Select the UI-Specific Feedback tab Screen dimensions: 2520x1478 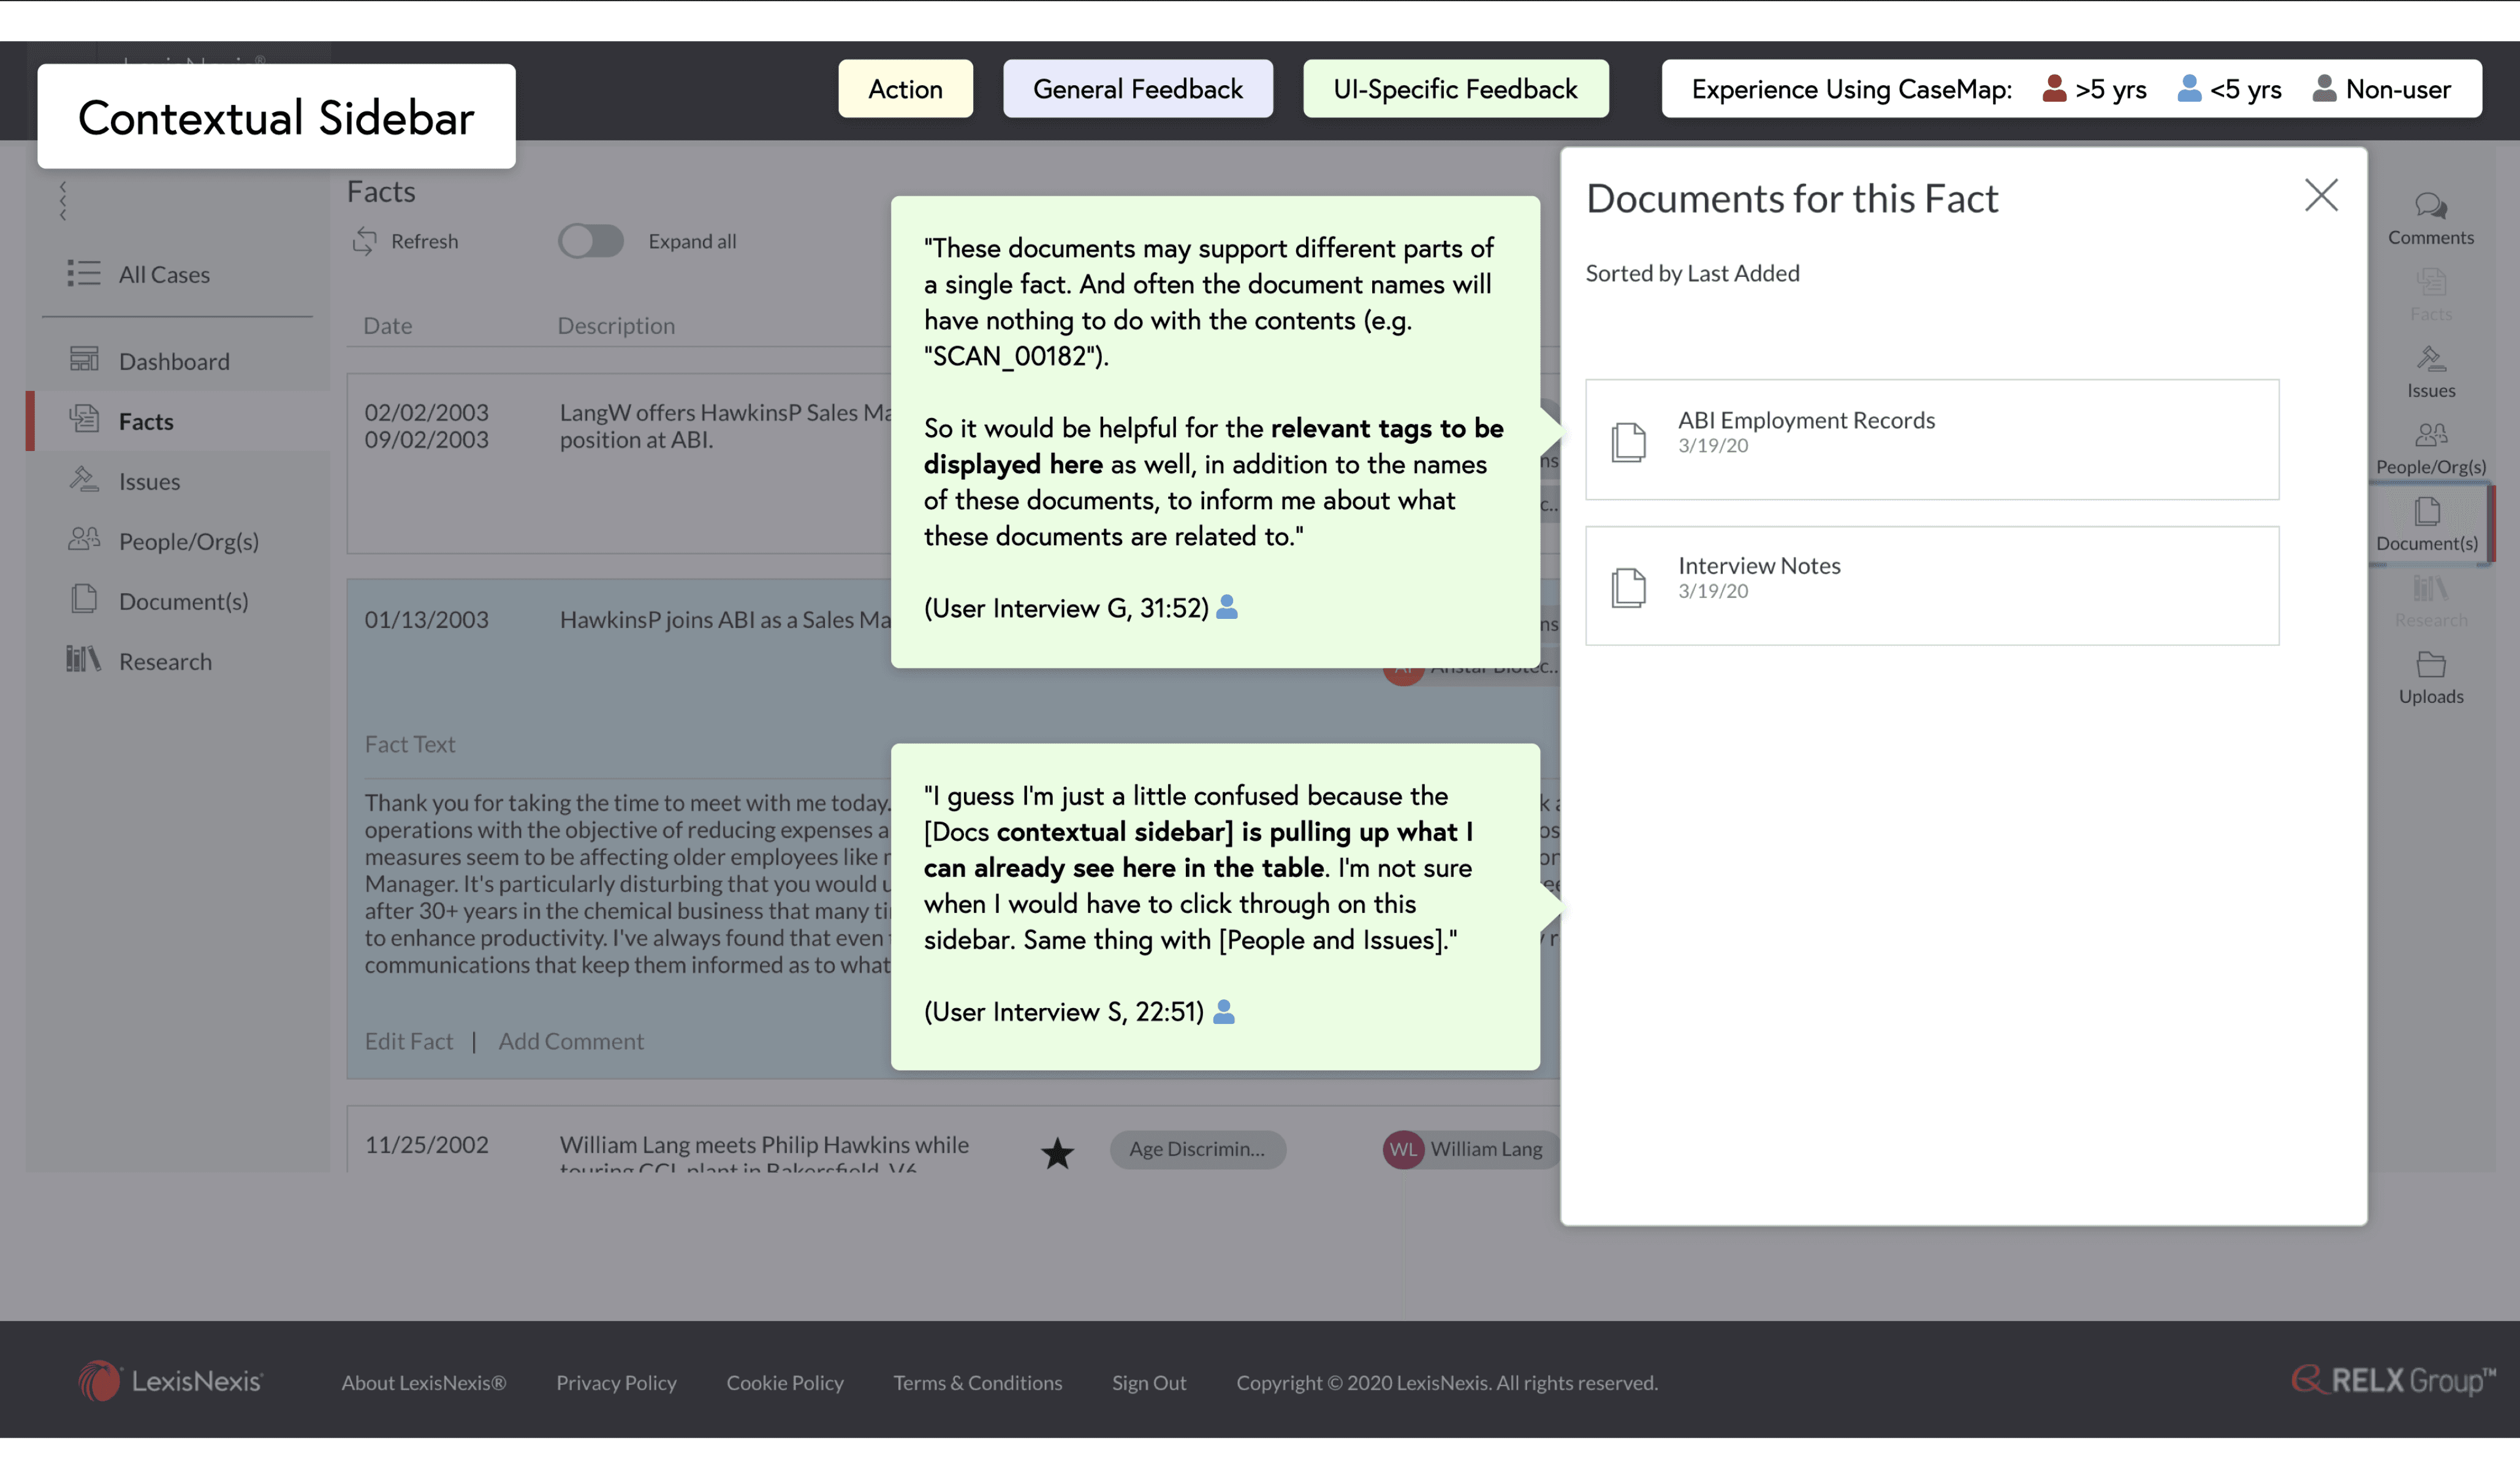pyautogui.click(x=1455, y=89)
